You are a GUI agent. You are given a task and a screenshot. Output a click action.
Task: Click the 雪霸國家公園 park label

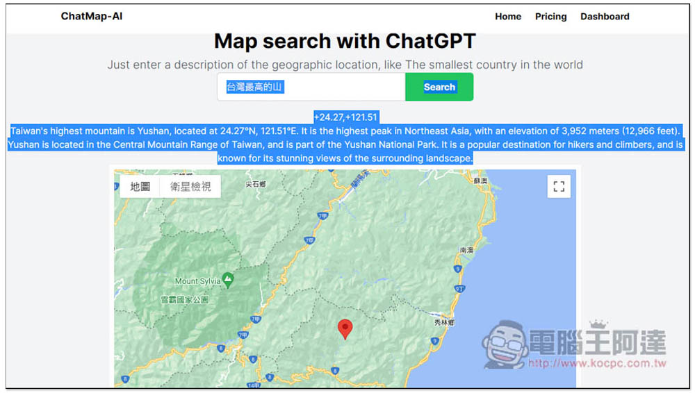184,300
